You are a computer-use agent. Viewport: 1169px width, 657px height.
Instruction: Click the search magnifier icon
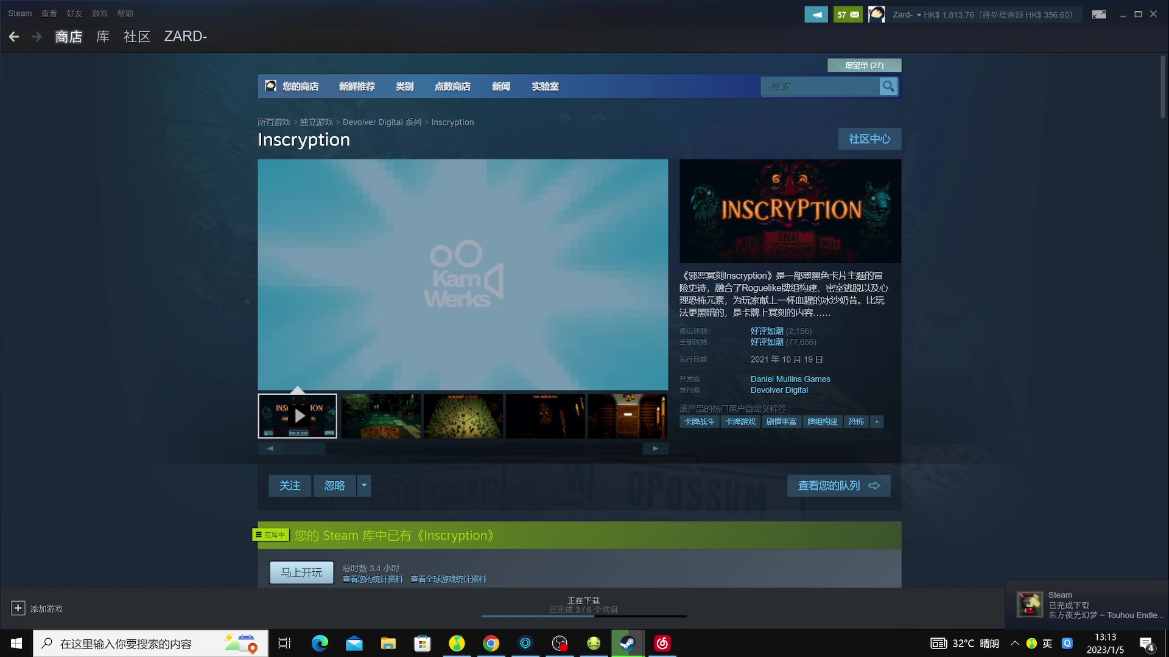(x=888, y=86)
